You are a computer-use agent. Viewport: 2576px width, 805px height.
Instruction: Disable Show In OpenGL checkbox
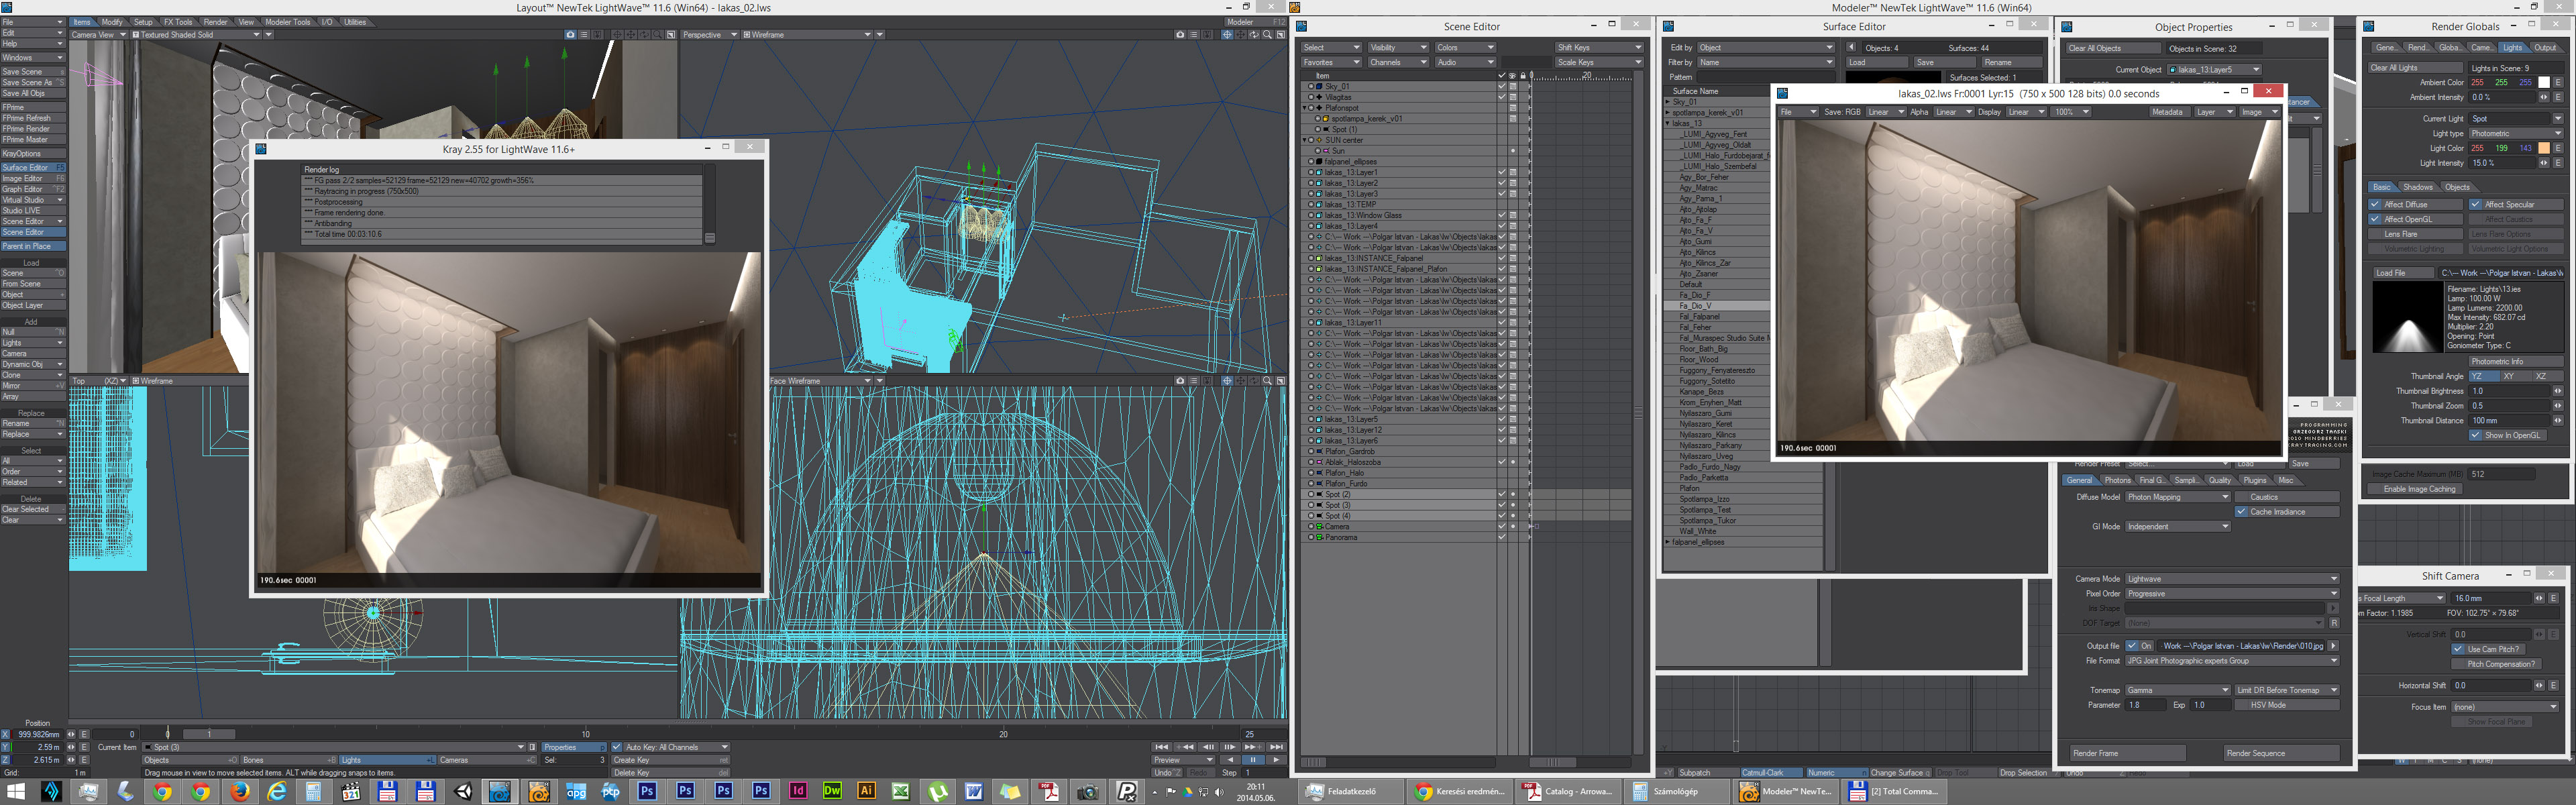click(2475, 435)
